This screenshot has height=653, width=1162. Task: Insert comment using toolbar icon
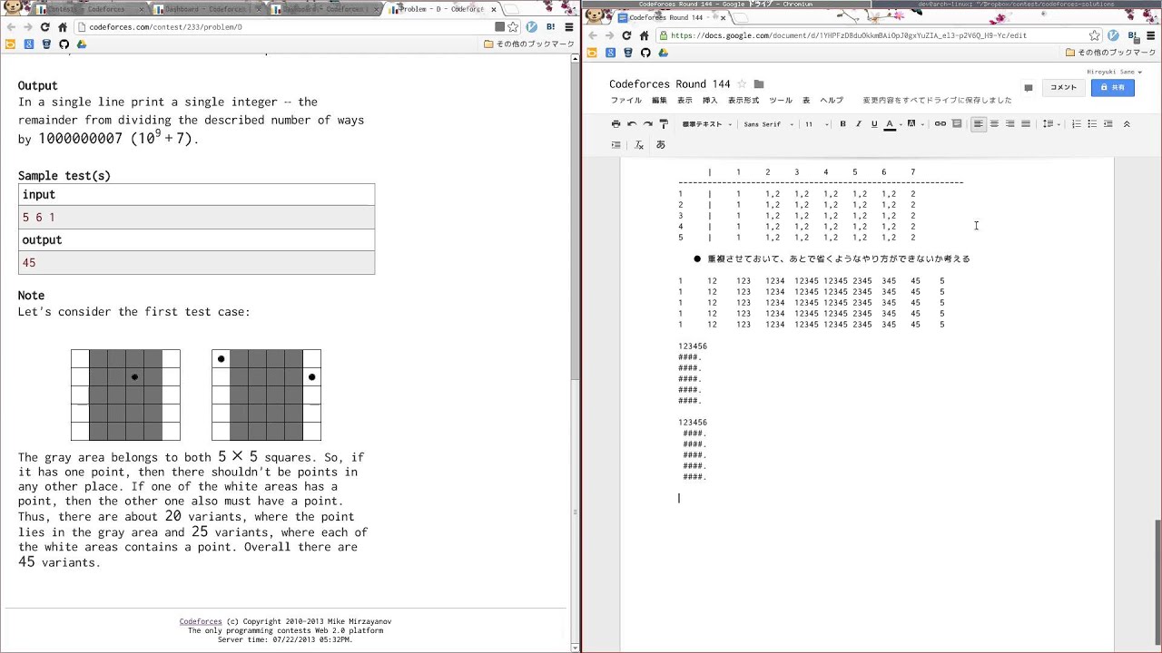point(957,124)
